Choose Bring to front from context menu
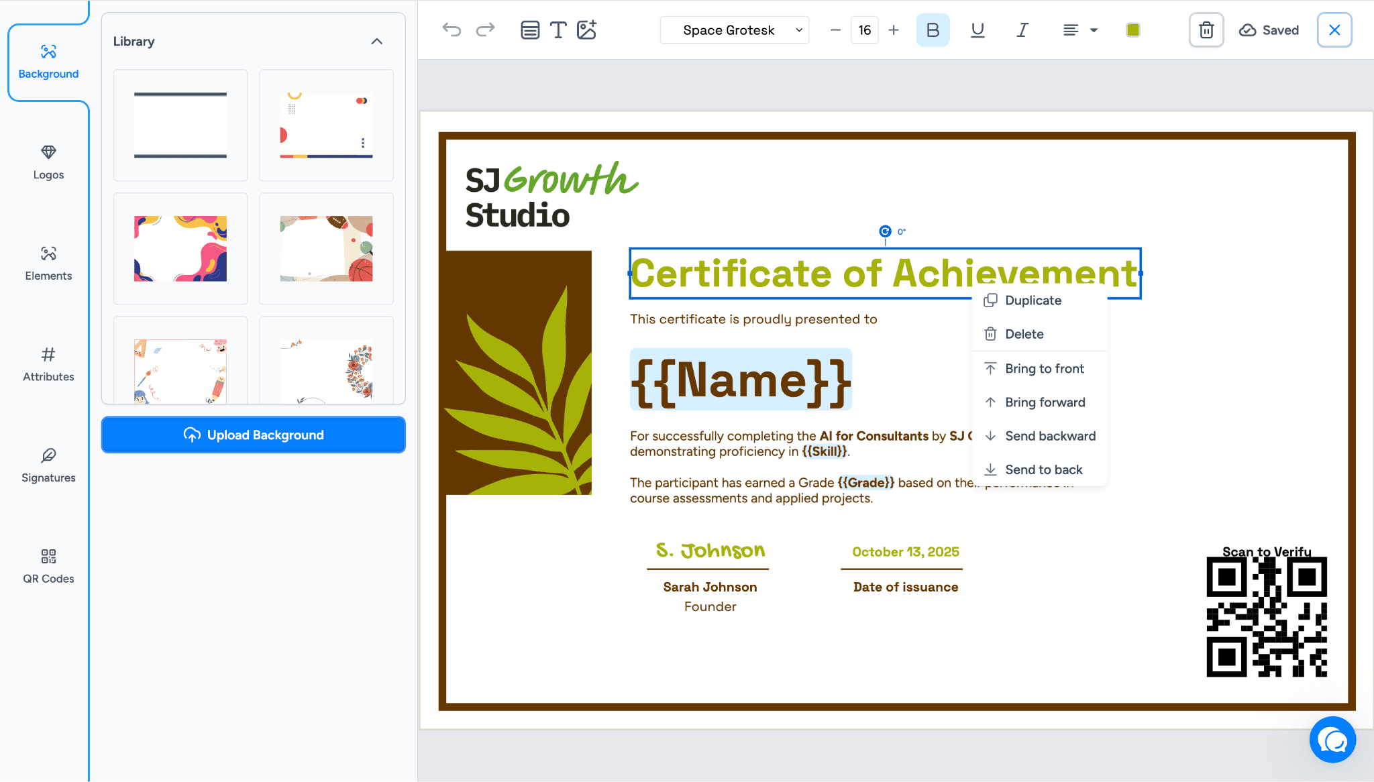This screenshot has width=1374, height=782. (1044, 368)
